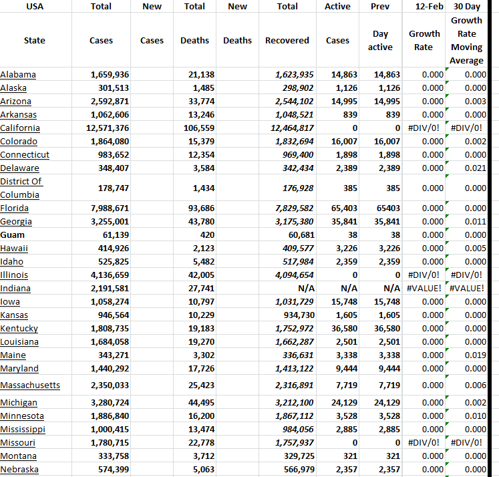Click the California state link
This screenshot has height=477, width=499.
(20, 128)
